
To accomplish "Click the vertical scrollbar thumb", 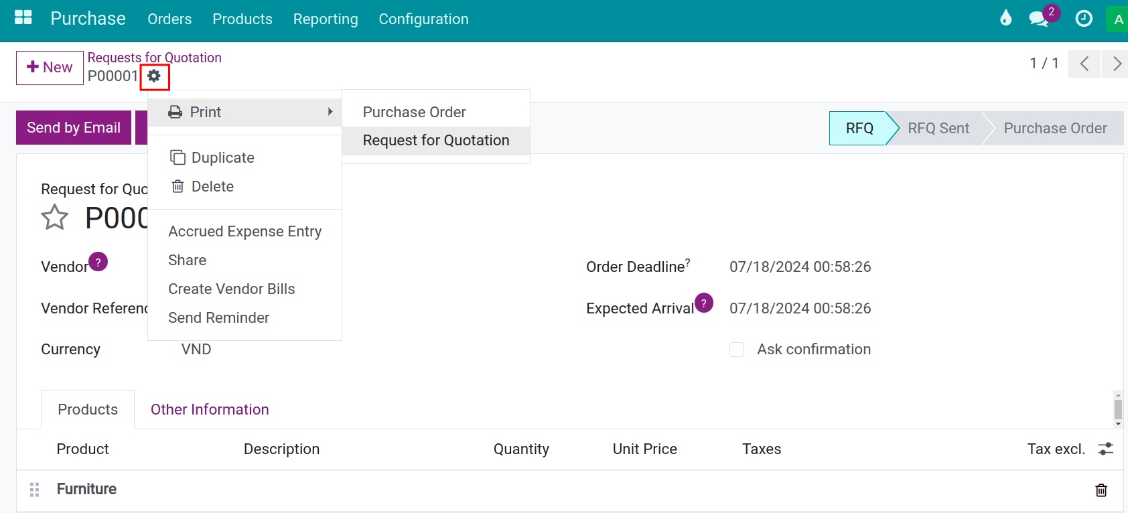I will point(1118,409).
